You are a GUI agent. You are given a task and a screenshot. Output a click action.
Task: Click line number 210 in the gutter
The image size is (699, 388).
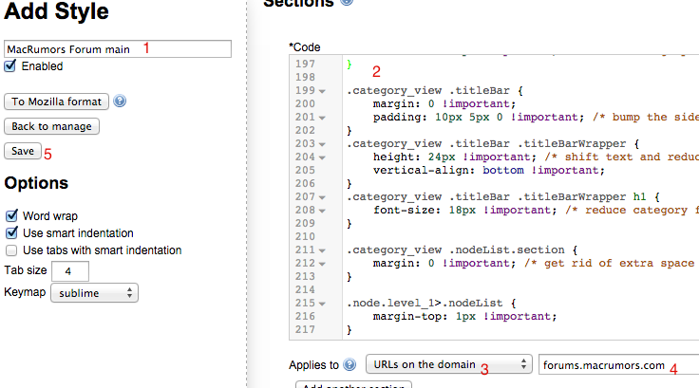[x=305, y=236]
